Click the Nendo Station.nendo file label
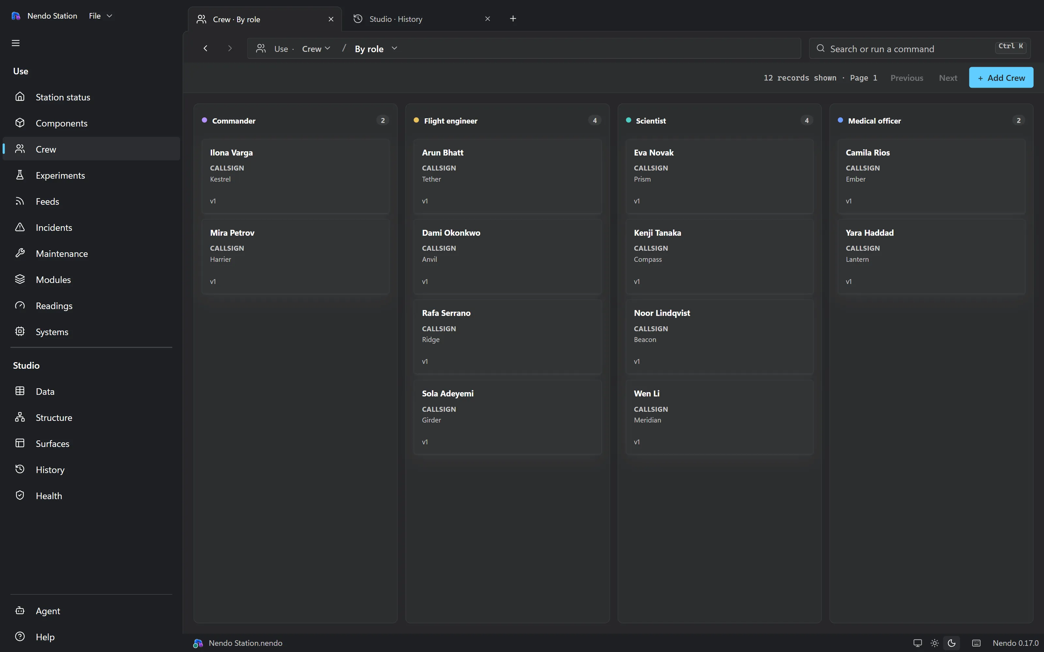The image size is (1044, 652). coord(245,643)
